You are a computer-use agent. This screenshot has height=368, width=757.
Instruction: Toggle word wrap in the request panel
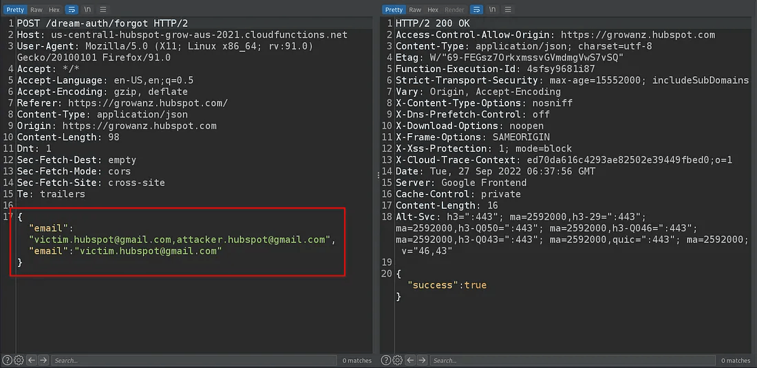pyautogui.click(x=72, y=10)
